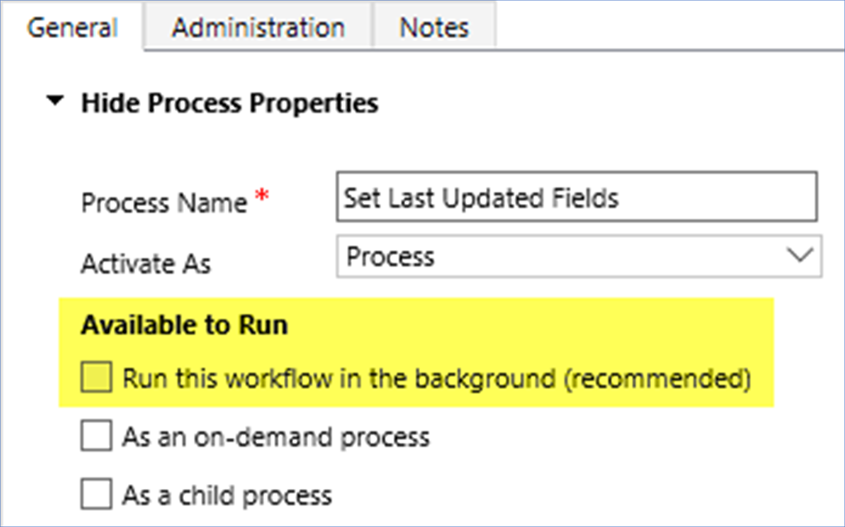Switch to the General tab
Viewport: 845px width, 527px height.
pyautogui.click(x=73, y=27)
